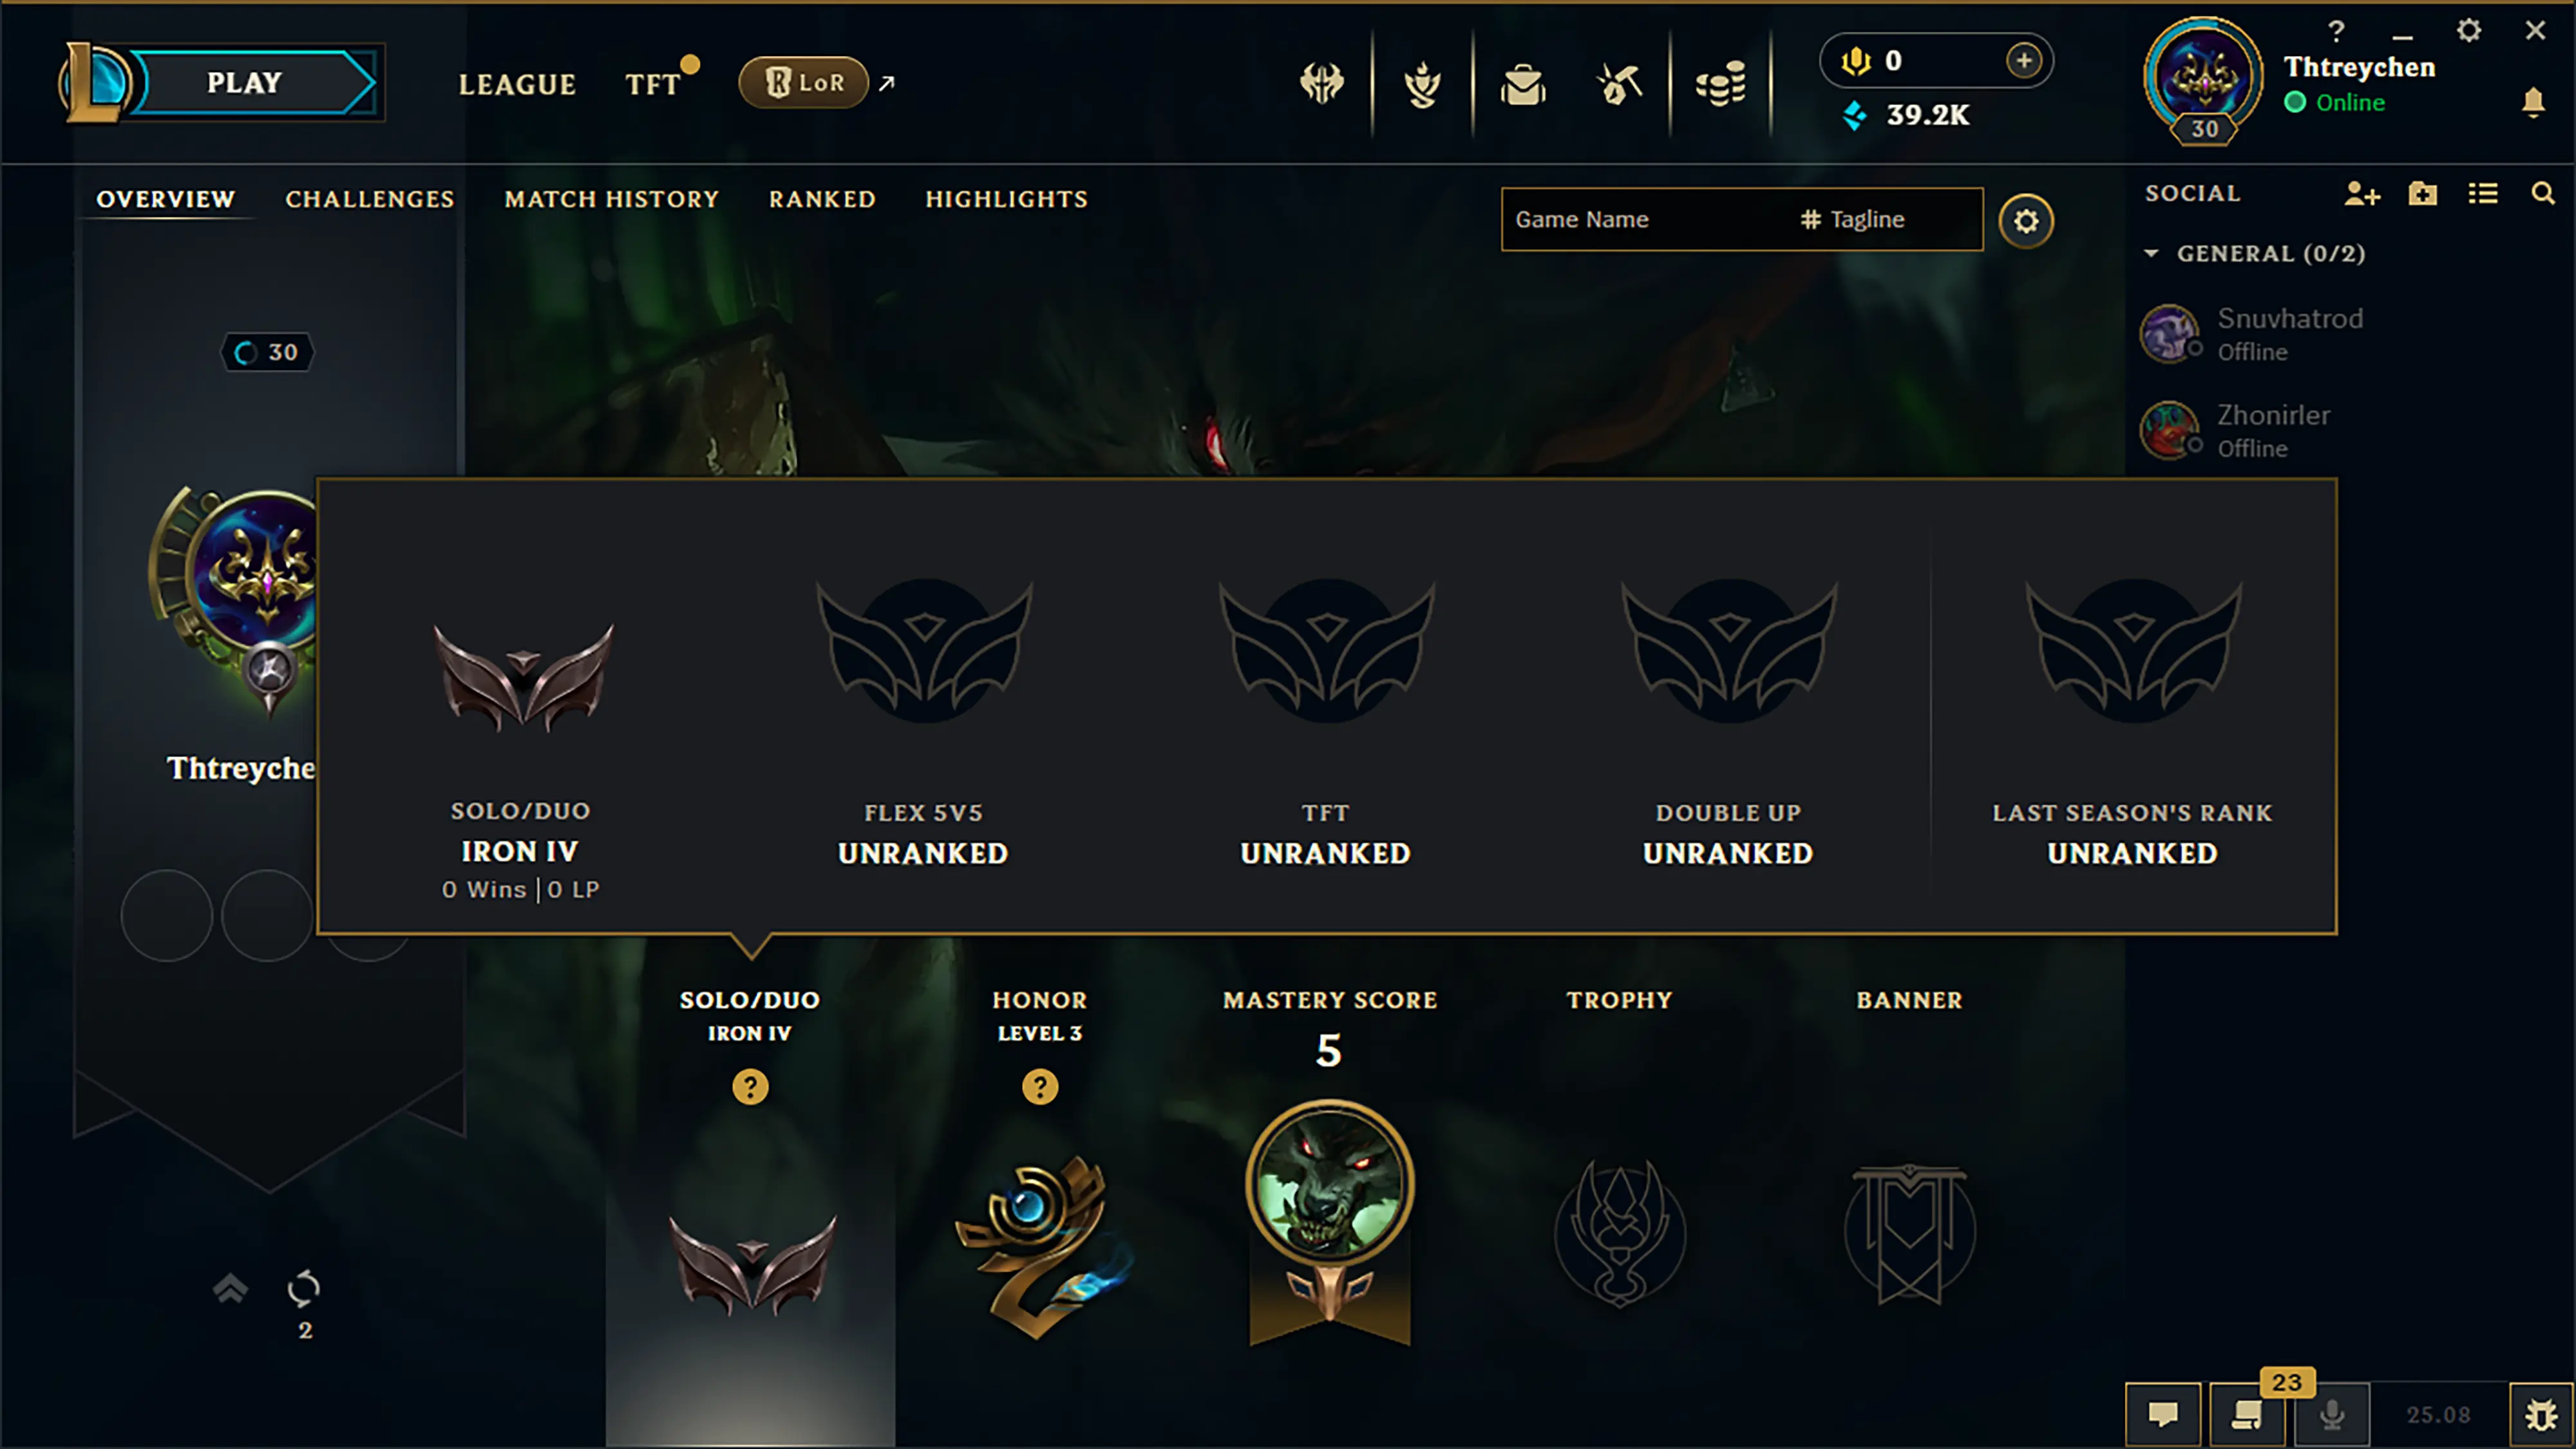
Task: Collapse the General friends group
Action: [2151, 254]
